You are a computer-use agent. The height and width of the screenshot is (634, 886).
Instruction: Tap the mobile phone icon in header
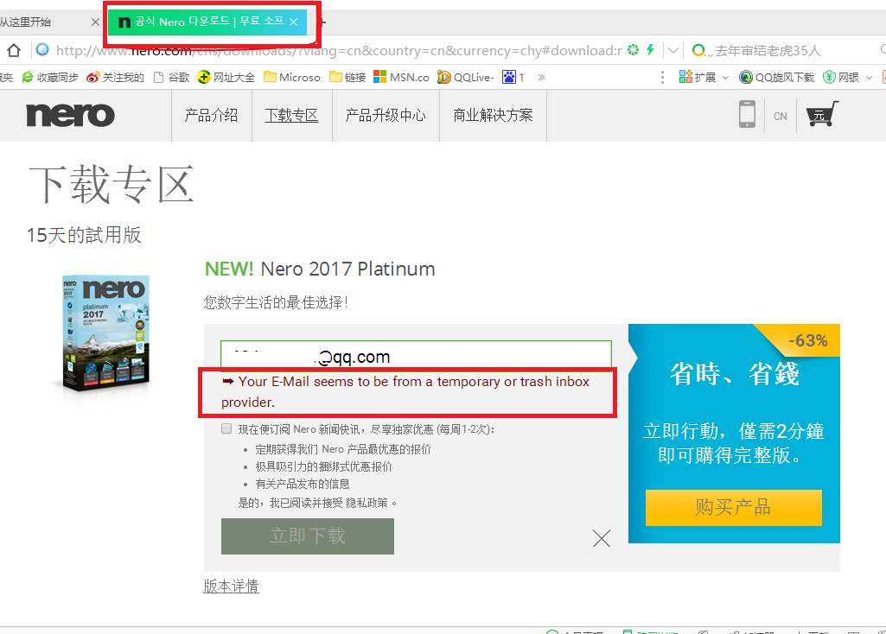click(x=747, y=114)
